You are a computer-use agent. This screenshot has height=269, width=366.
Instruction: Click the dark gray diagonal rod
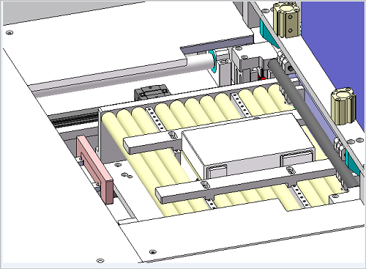coord(313,122)
